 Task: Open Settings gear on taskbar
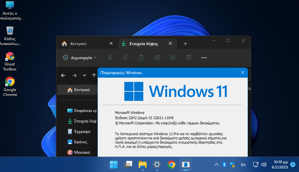pyautogui.click(x=157, y=164)
